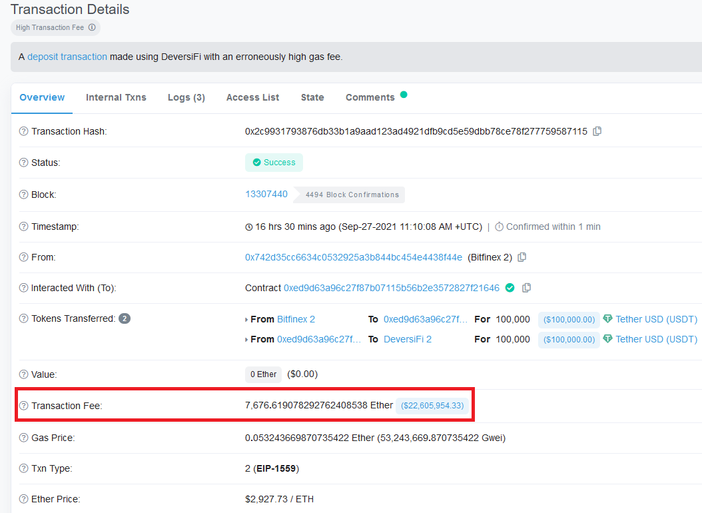
Task: Click help icon beside From
Action: [x=24, y=257]
